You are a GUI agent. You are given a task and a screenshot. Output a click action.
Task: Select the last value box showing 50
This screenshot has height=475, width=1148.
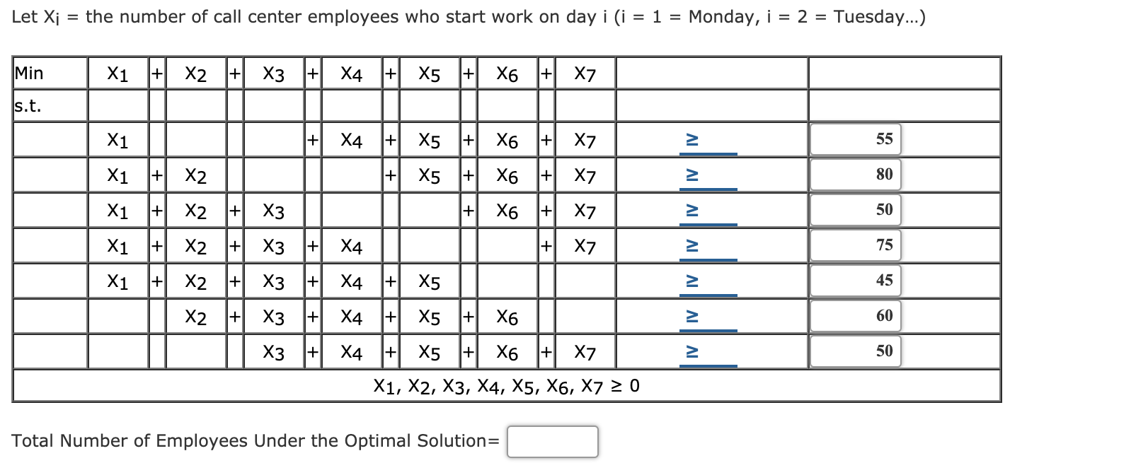[x=857, y=350]
